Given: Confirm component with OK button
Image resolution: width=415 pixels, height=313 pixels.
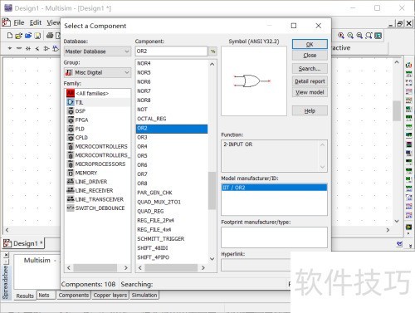Looking at the screenshot, I should [310, 44].
